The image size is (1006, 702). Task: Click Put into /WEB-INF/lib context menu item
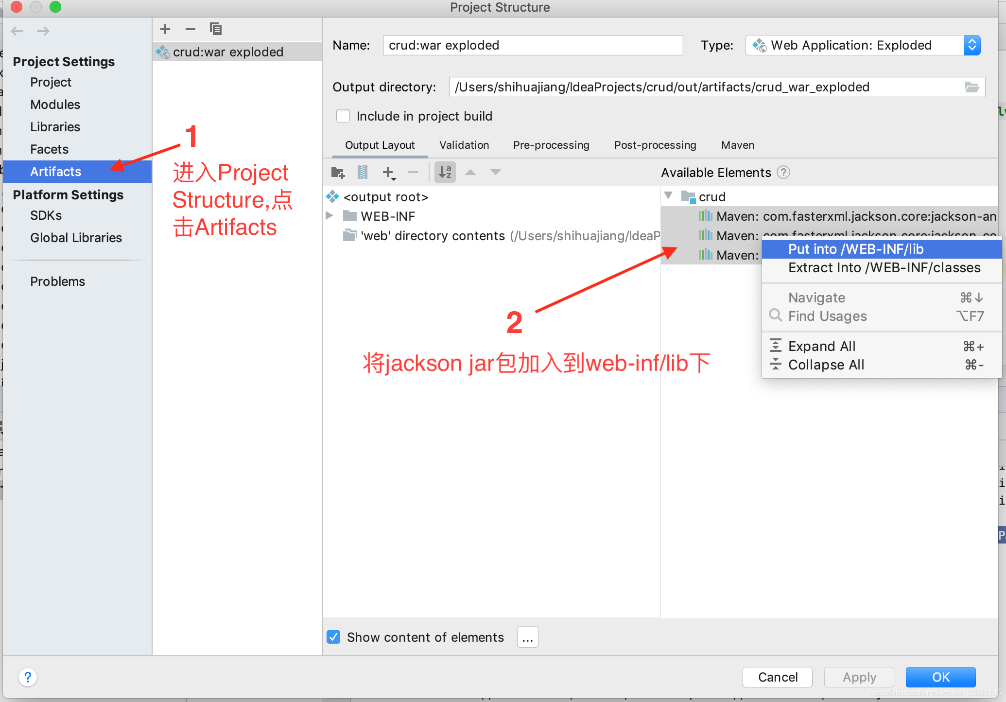click(x=879, y=248)
